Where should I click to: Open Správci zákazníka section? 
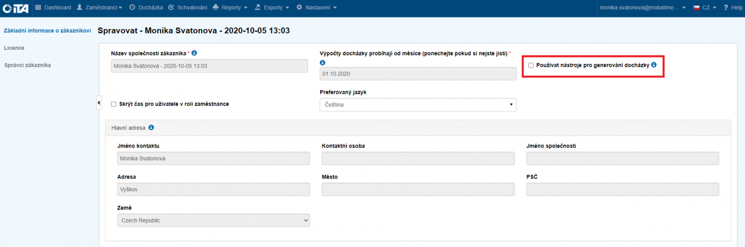coord(27,65)
